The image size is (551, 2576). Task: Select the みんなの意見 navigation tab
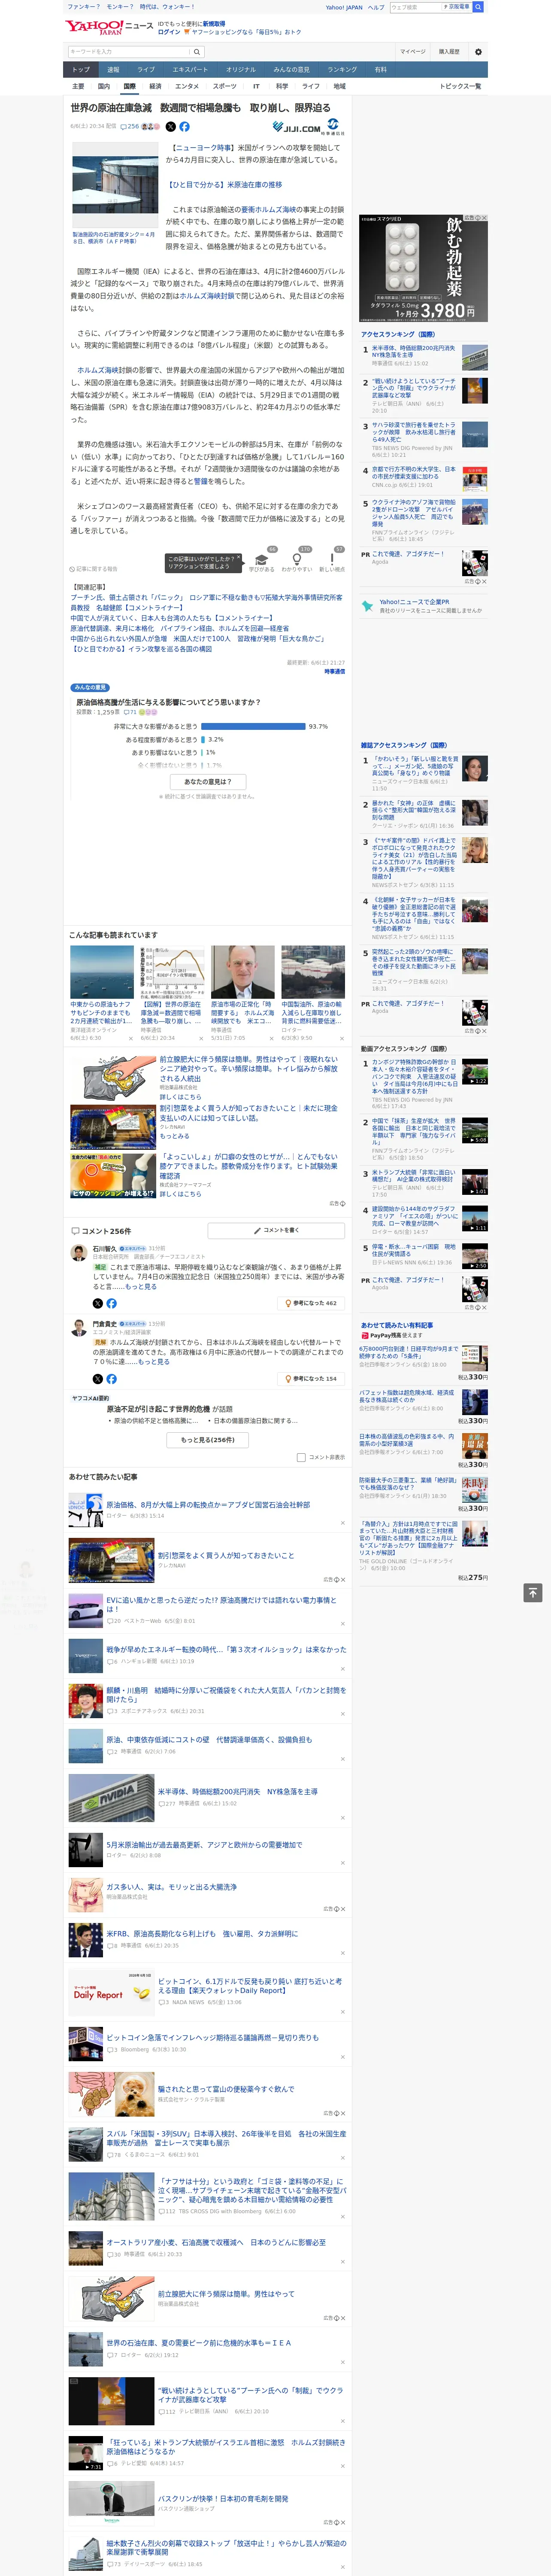291,70
